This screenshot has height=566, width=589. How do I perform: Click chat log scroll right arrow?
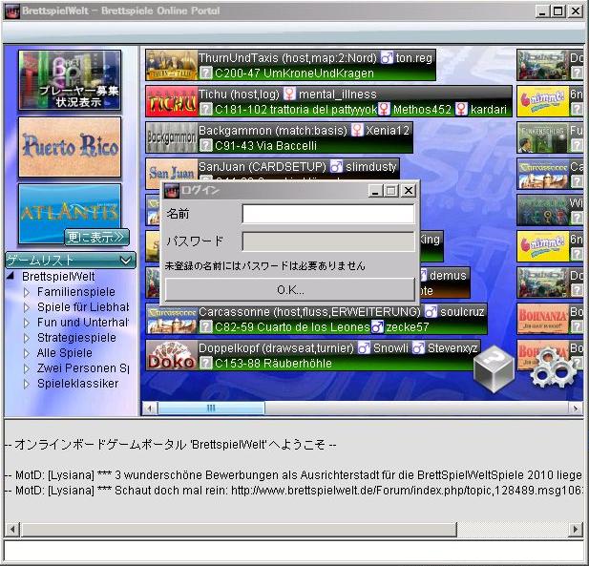tap(575, 530)
